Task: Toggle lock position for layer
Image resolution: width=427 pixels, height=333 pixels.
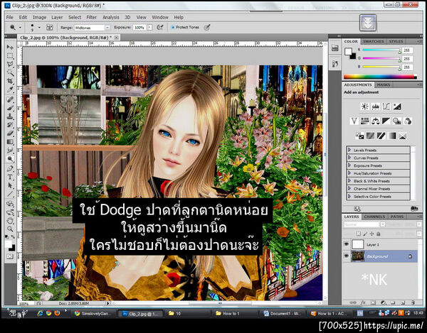Action: 371,234
